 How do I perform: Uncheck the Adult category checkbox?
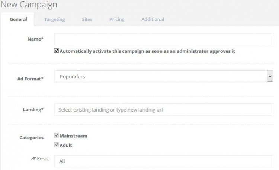57,145
